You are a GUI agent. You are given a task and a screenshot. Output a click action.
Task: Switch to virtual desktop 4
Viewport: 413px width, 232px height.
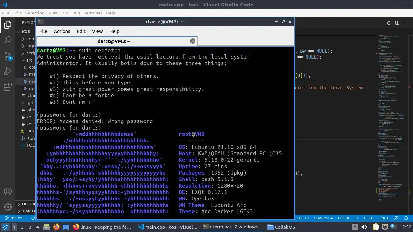pyautogui.click(x=37, y=227)
